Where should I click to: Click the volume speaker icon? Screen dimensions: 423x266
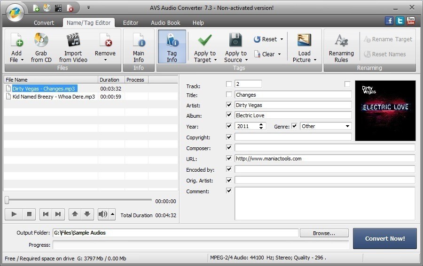(103, 214)
